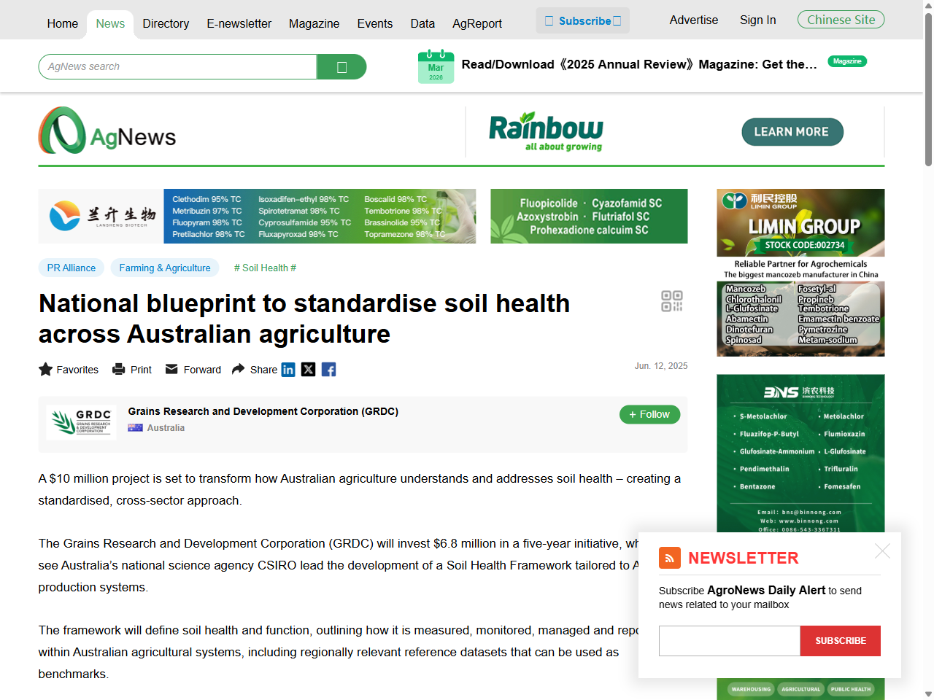Click the Share arrow icon
This screenshot has width=934, height=700.
[x=238, y=369]
